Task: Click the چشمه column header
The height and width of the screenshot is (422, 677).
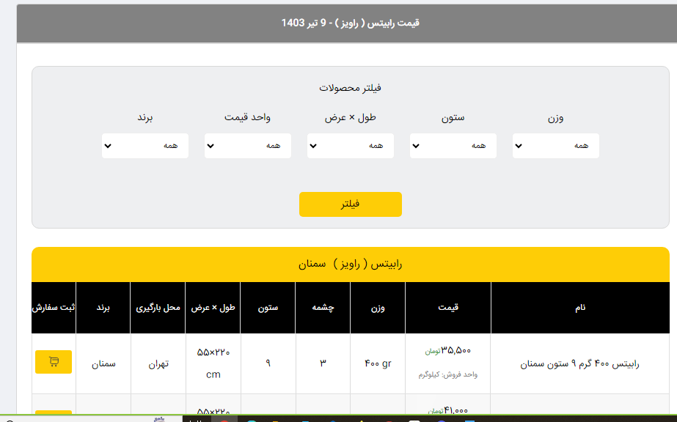Action: click(x=323, y=308)
